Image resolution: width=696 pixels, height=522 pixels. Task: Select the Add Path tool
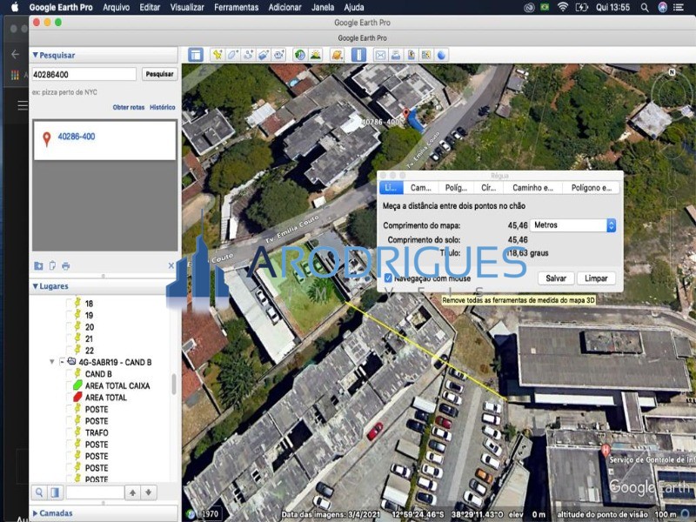click(249, 55)
